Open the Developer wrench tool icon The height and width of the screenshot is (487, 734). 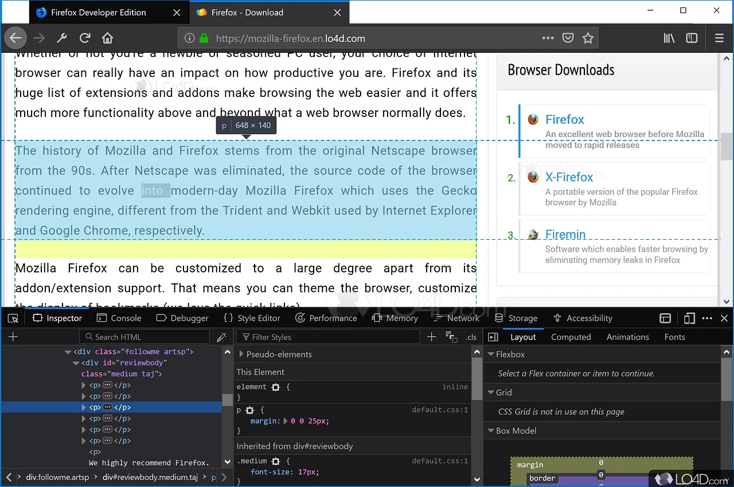(62, 38)
